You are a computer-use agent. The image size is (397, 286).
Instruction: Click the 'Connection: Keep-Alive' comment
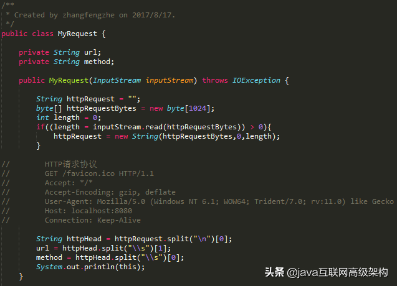pos(92,220)
